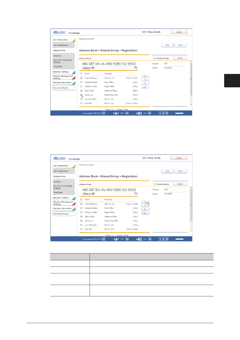Click the Cc button in the first screenshot

coord(145,83)
